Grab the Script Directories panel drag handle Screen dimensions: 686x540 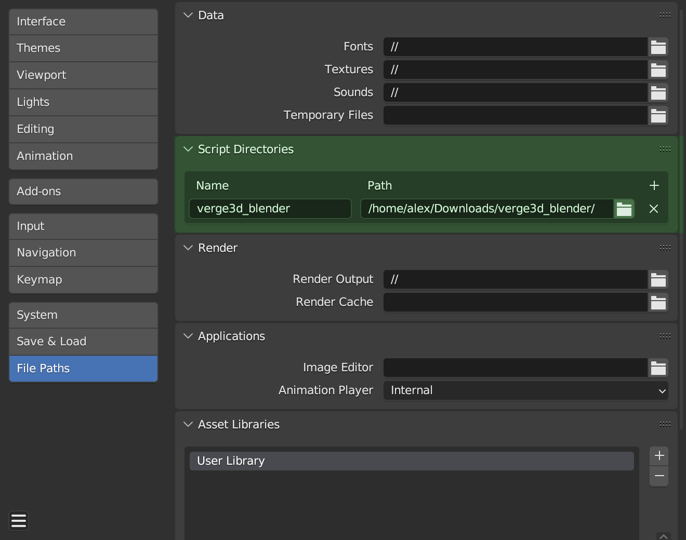tap(665, 149)
